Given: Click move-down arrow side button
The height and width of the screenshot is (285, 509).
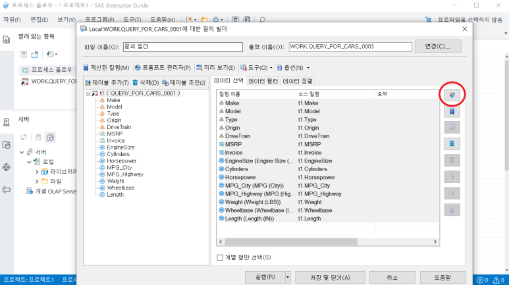Looking at the screenshot, I should [452, 194].
